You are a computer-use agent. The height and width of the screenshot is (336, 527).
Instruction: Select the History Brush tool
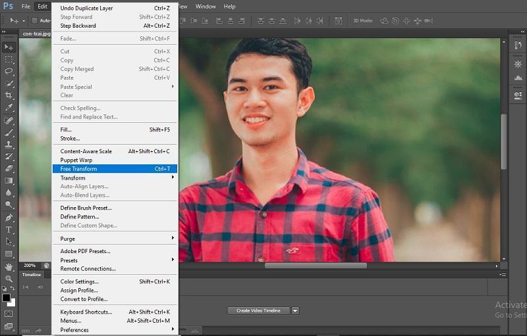9,156
